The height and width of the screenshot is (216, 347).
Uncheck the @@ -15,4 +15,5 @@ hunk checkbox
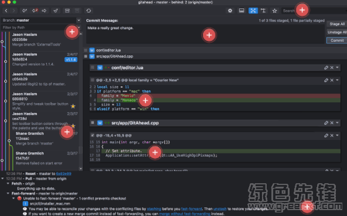point(93,135)
